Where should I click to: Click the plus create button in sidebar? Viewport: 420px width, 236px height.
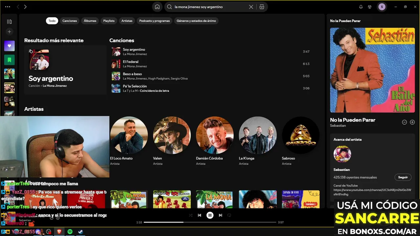(x=9, y=32)
